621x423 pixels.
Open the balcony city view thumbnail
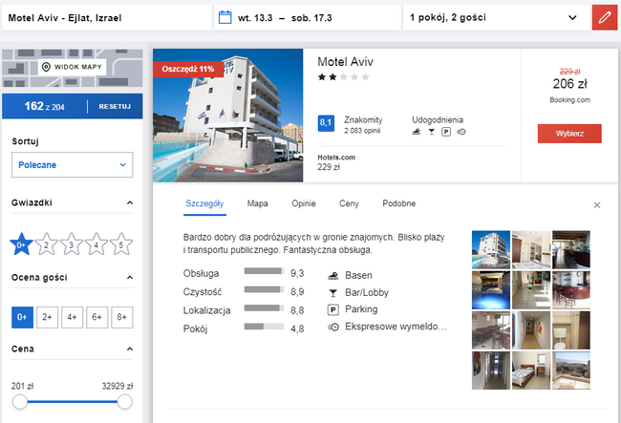point(571,370)
